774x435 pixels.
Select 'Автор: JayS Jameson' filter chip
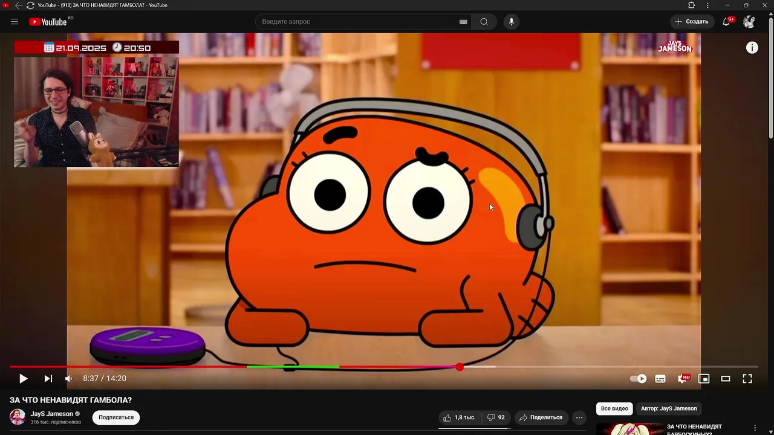click(669, 408)
